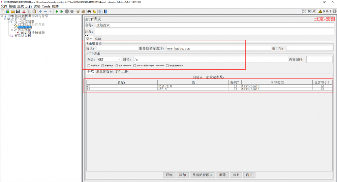
Task: Collapse the 点击链接 sampler node
Action: [12, 30]
